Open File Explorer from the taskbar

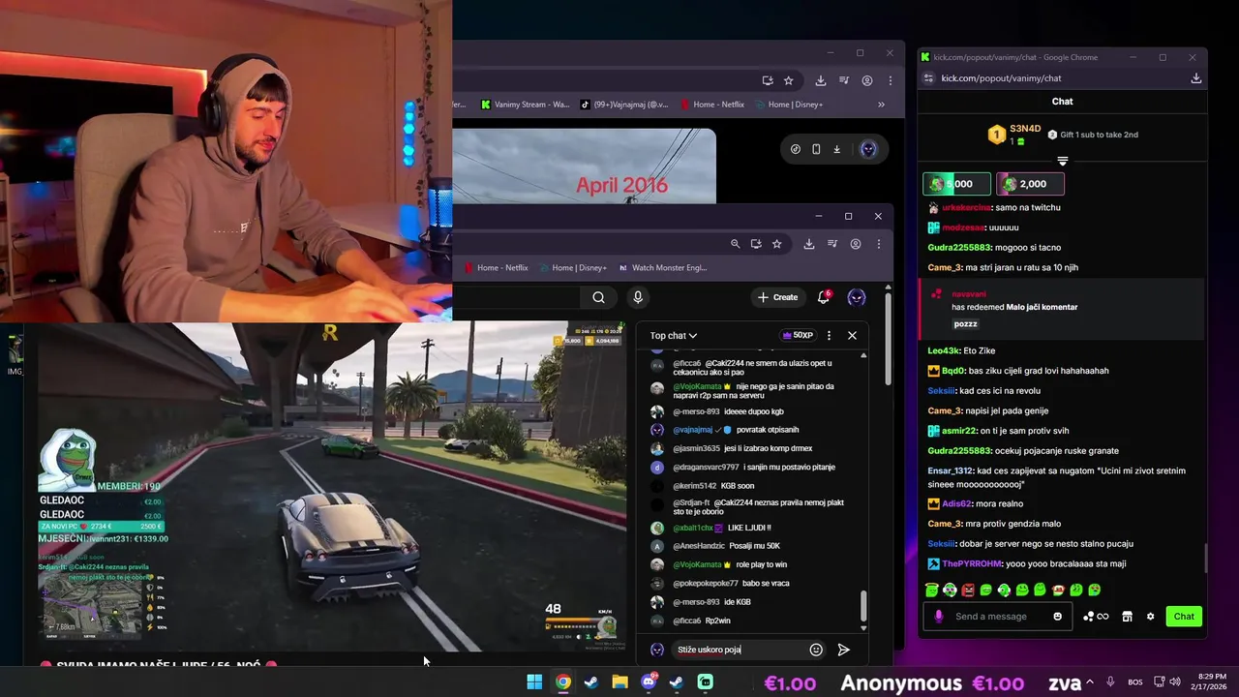[619, 682]
